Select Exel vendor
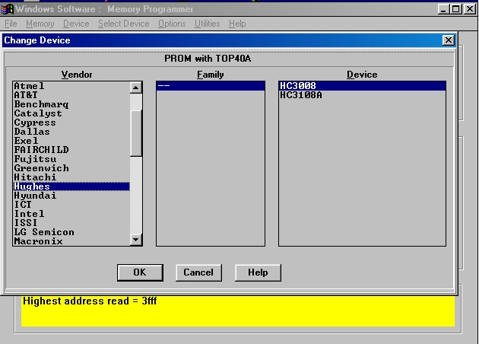This screenshot has width=479, height=344. (71, 141)
